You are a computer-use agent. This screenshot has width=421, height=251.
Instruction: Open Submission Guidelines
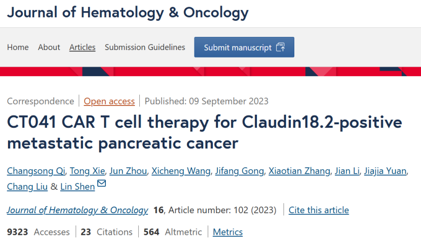(x=145, y=47)
